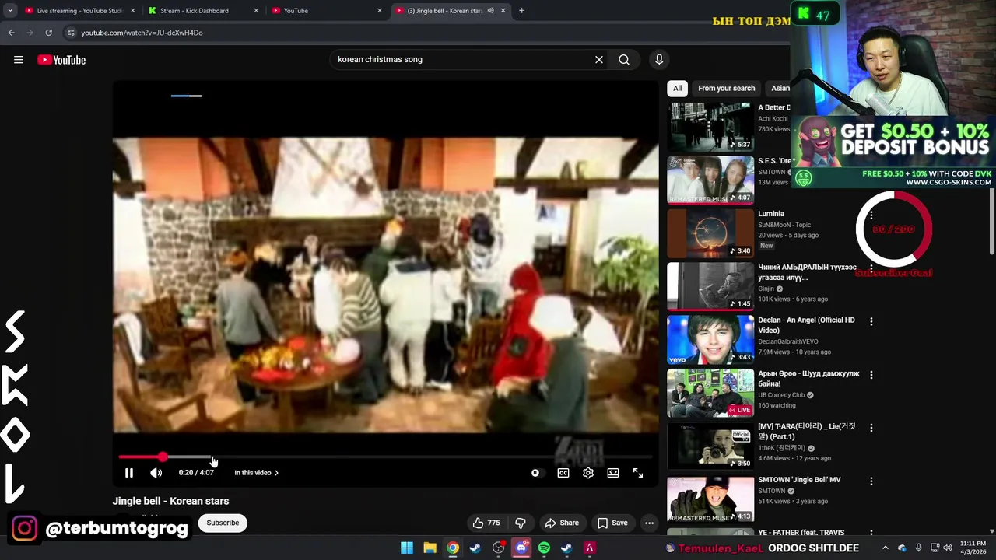The width and height of the screenshot is (996, 560).
Task: Open options for Declan An Angel video
Action: 871,321
